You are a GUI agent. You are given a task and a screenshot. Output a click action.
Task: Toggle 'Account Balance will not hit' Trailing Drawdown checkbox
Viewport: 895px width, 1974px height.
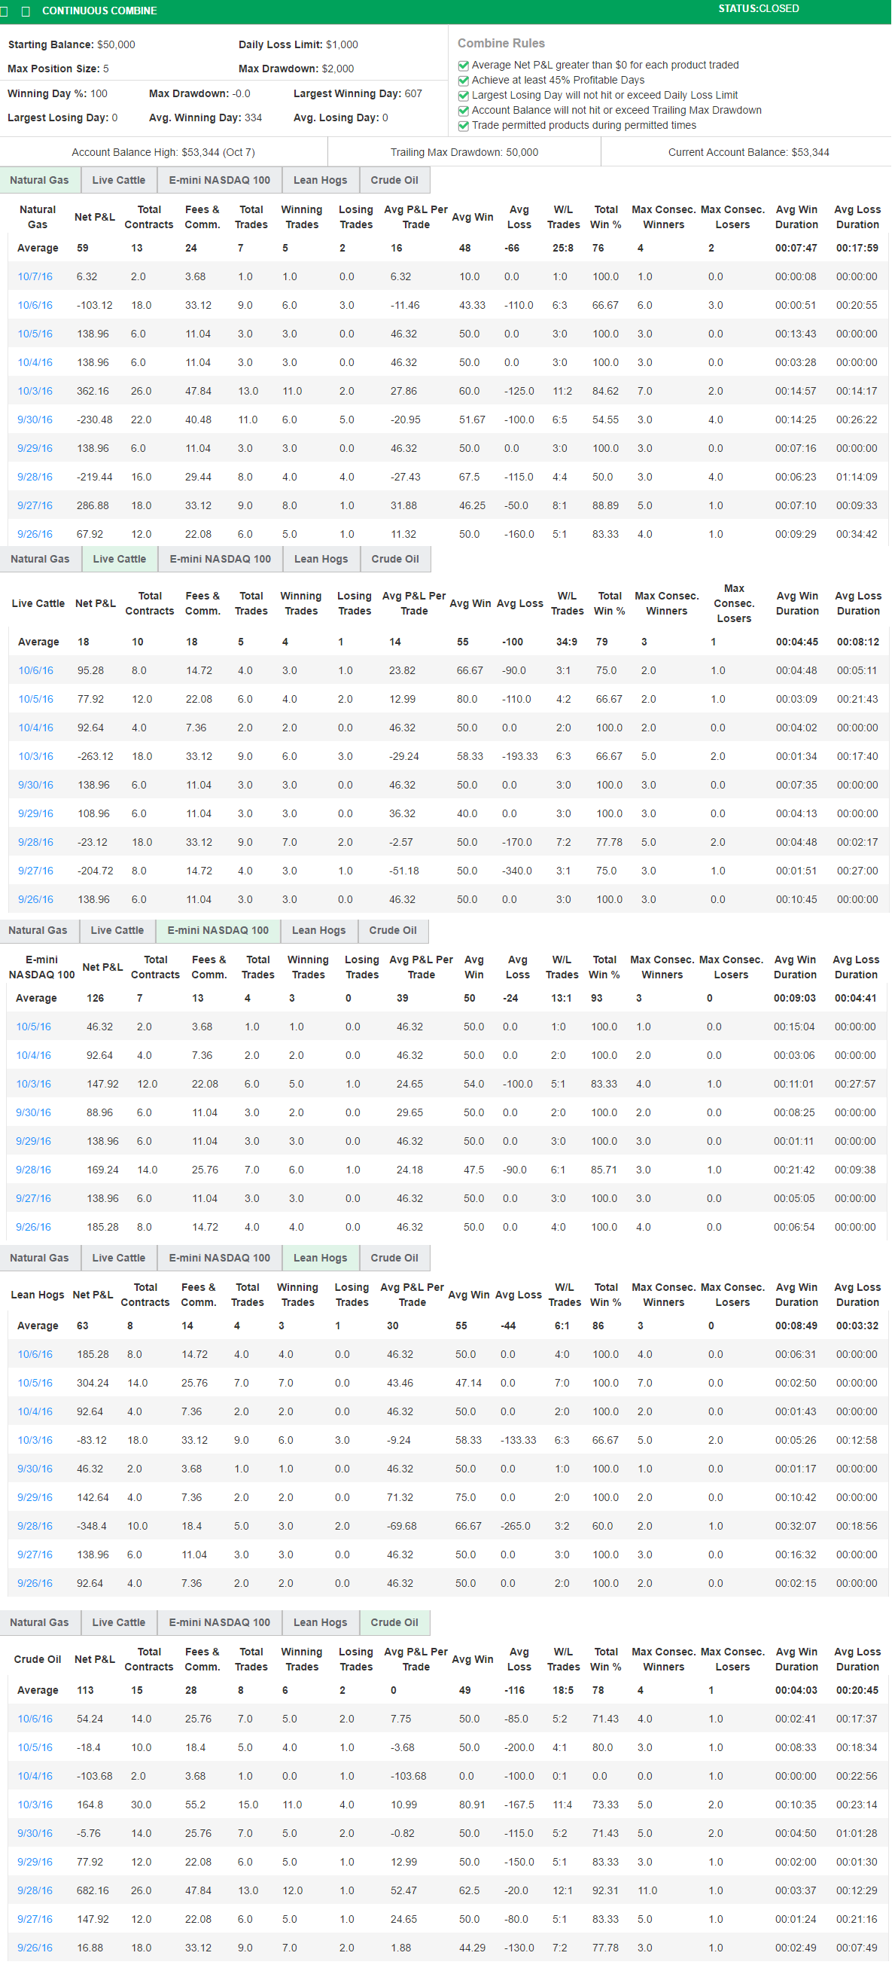464,111
